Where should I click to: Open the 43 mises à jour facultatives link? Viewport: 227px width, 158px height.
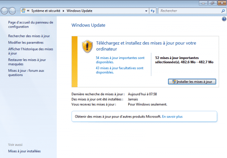point(120,70)
